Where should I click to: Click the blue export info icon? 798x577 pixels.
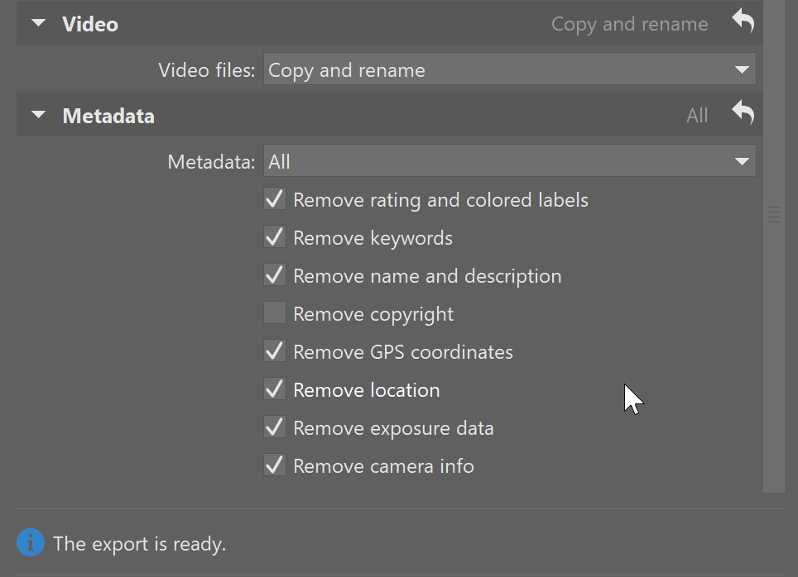[31, 542]
